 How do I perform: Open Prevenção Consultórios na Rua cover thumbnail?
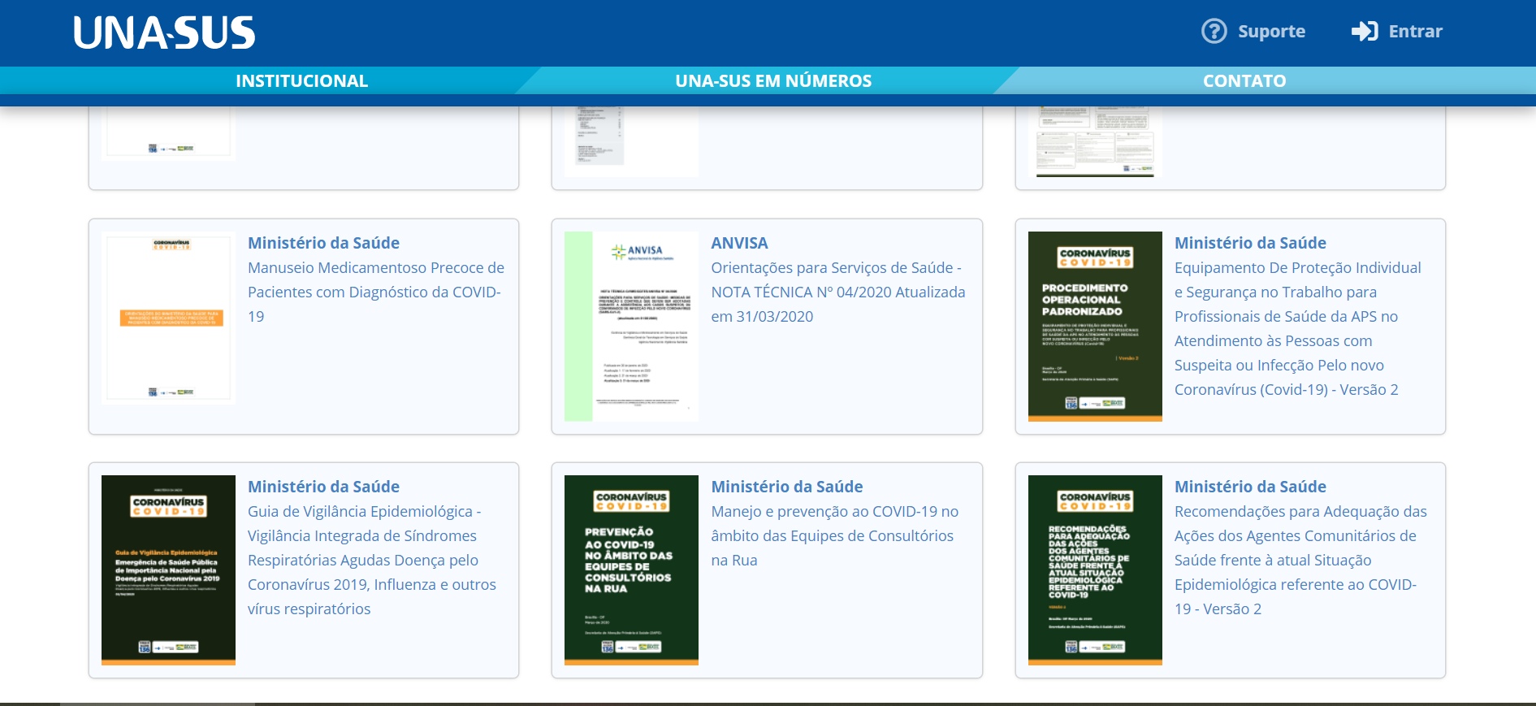631,570
